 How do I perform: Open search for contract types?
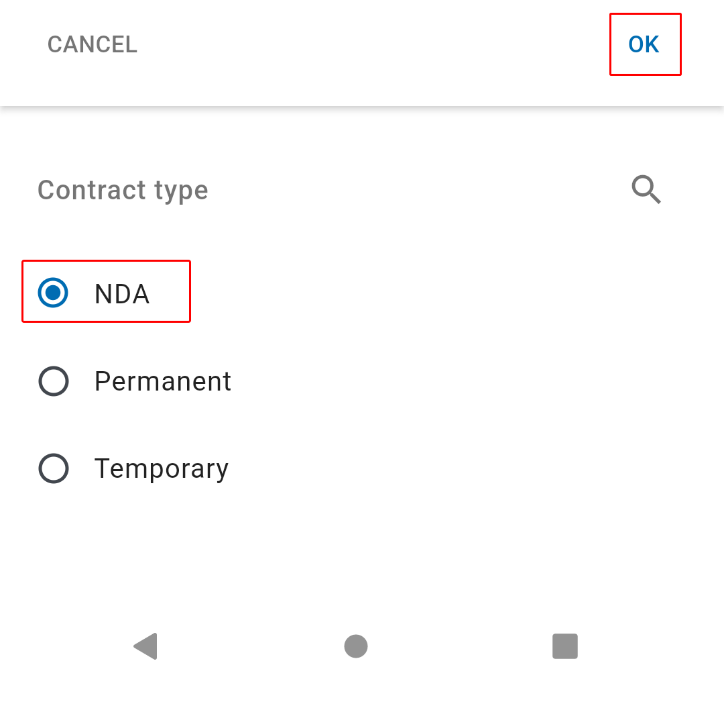tap(646, 189)
